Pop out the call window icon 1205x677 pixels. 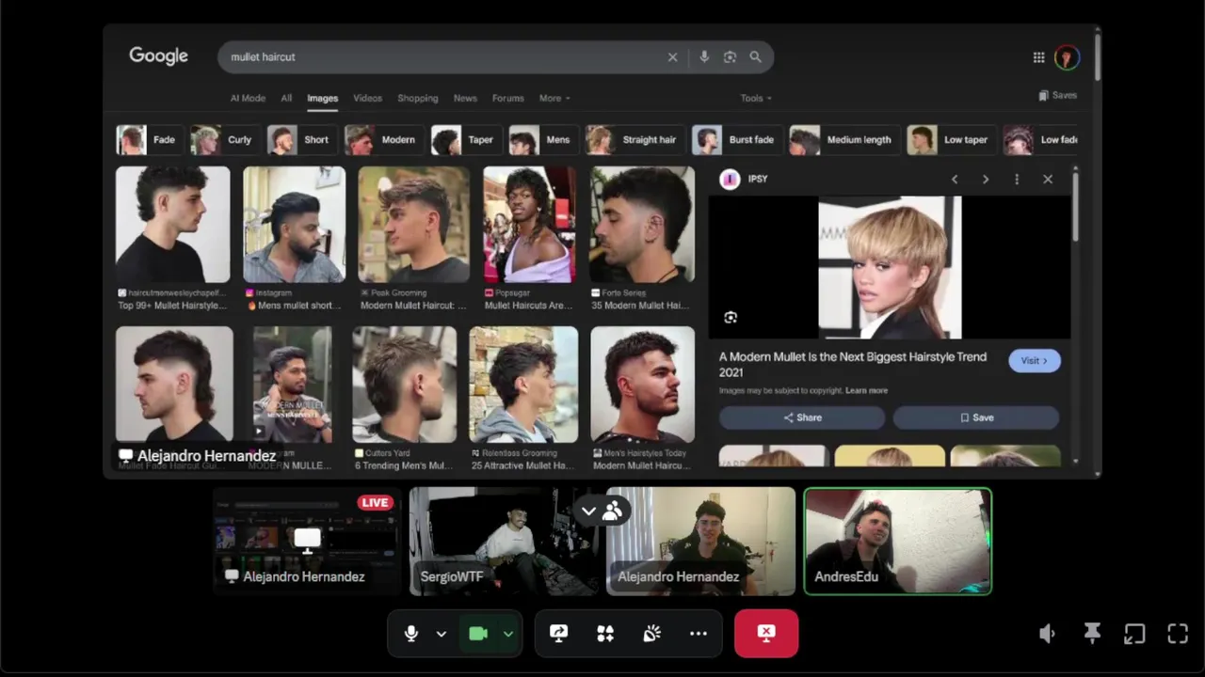tap(1134, 634)
